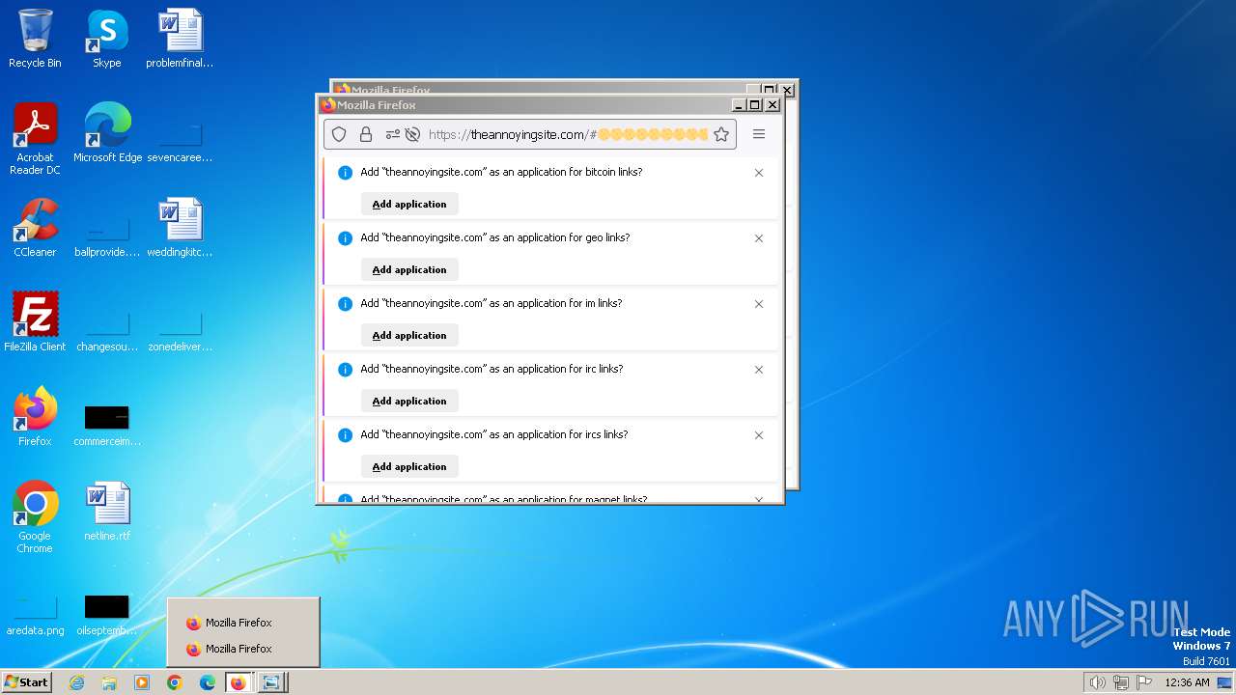
Task: Launch Microsoft Edge from the taskbar
Action: click(207, 682)
